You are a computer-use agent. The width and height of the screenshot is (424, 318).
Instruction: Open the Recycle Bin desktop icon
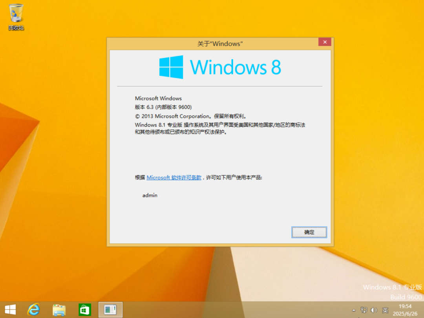pyautogui.click(x=16, y=17)
